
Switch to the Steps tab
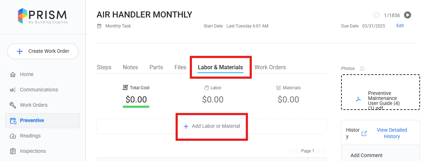(104, 67)
